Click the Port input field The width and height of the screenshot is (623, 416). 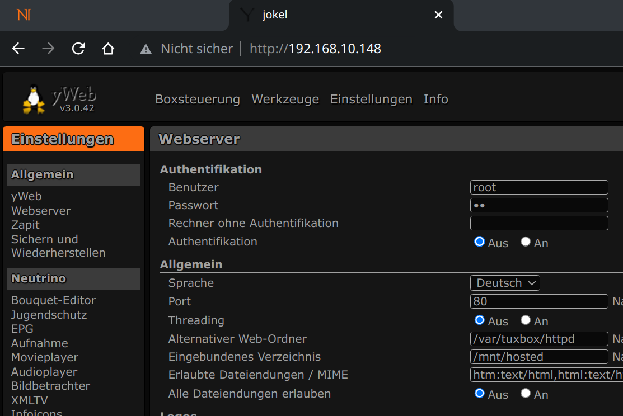point(538,301)
